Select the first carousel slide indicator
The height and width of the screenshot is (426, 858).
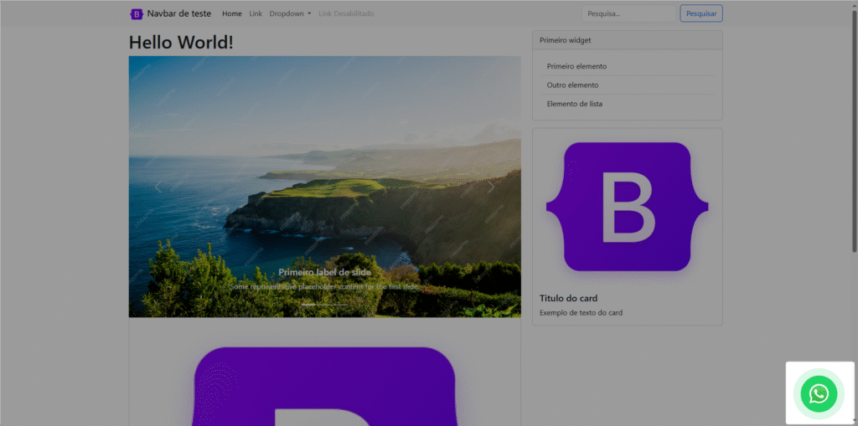coord(308,304)
